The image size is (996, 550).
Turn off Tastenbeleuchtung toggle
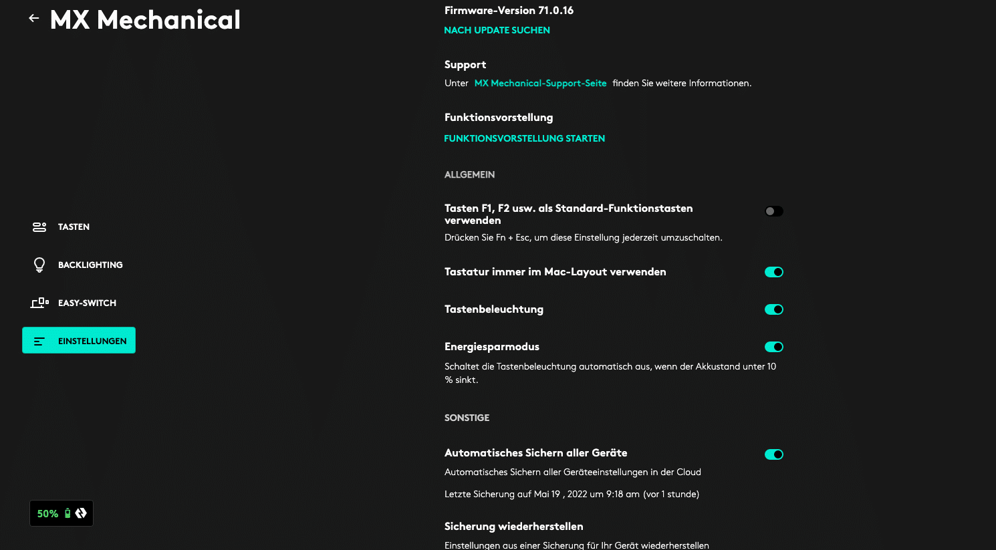pos(773,309)
